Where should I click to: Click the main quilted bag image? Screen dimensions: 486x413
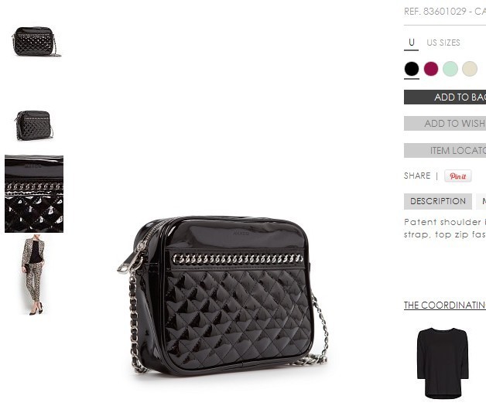point(222,295)
